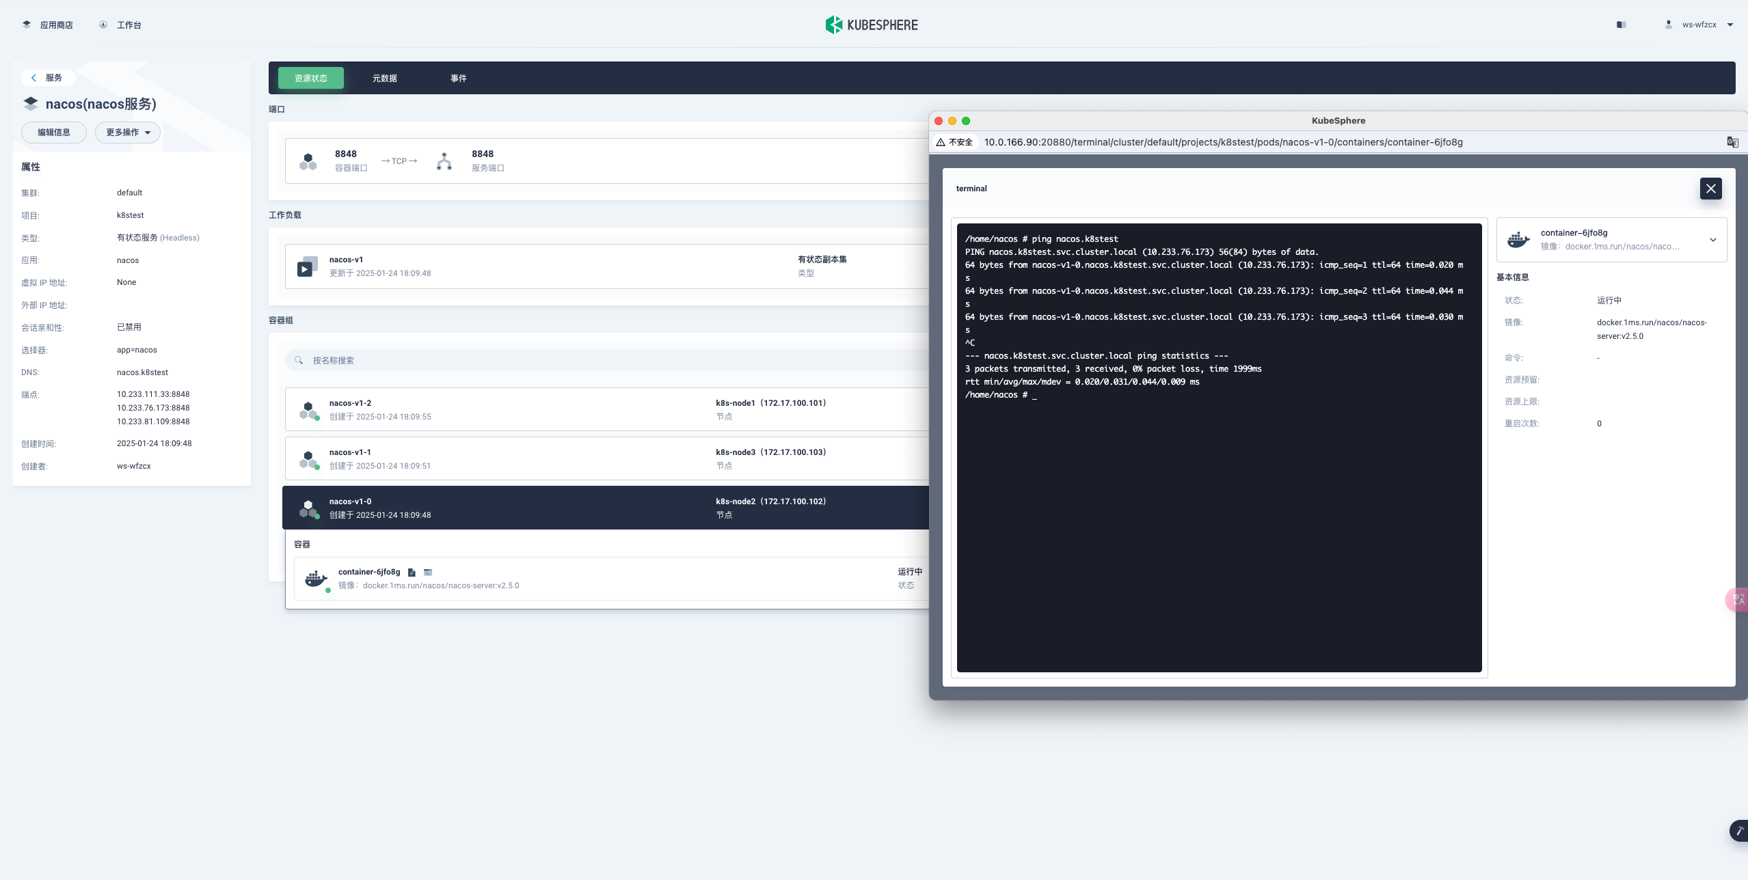
Task: Click endpoint 10.233.81.109:8848
Action: click(x=153, y=422)
